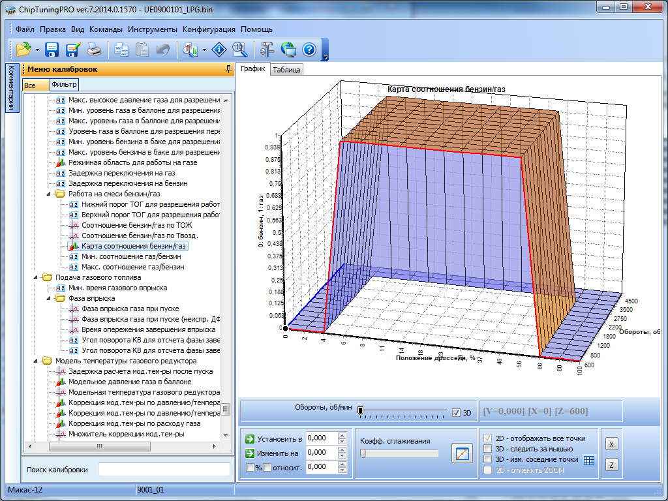Click the 'Установить в' green arrow button
Screen dimensions: 668x501
pos(250,438)
